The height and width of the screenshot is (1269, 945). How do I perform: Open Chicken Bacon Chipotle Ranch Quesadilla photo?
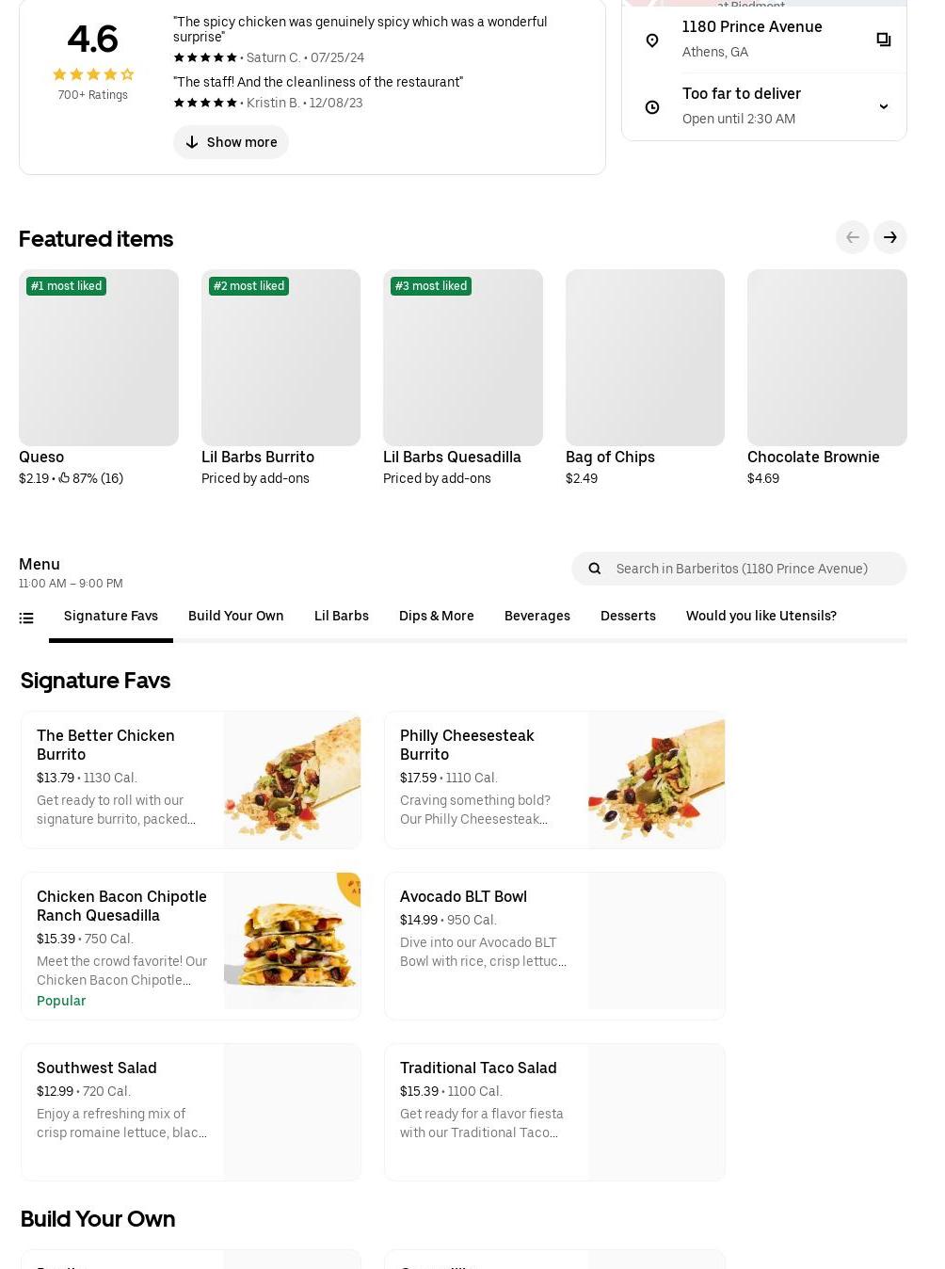(x=292, y=940)
